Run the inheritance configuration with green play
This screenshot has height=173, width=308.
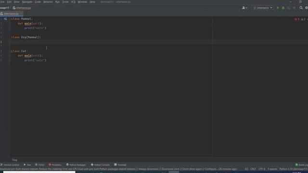tap(278, 8)
